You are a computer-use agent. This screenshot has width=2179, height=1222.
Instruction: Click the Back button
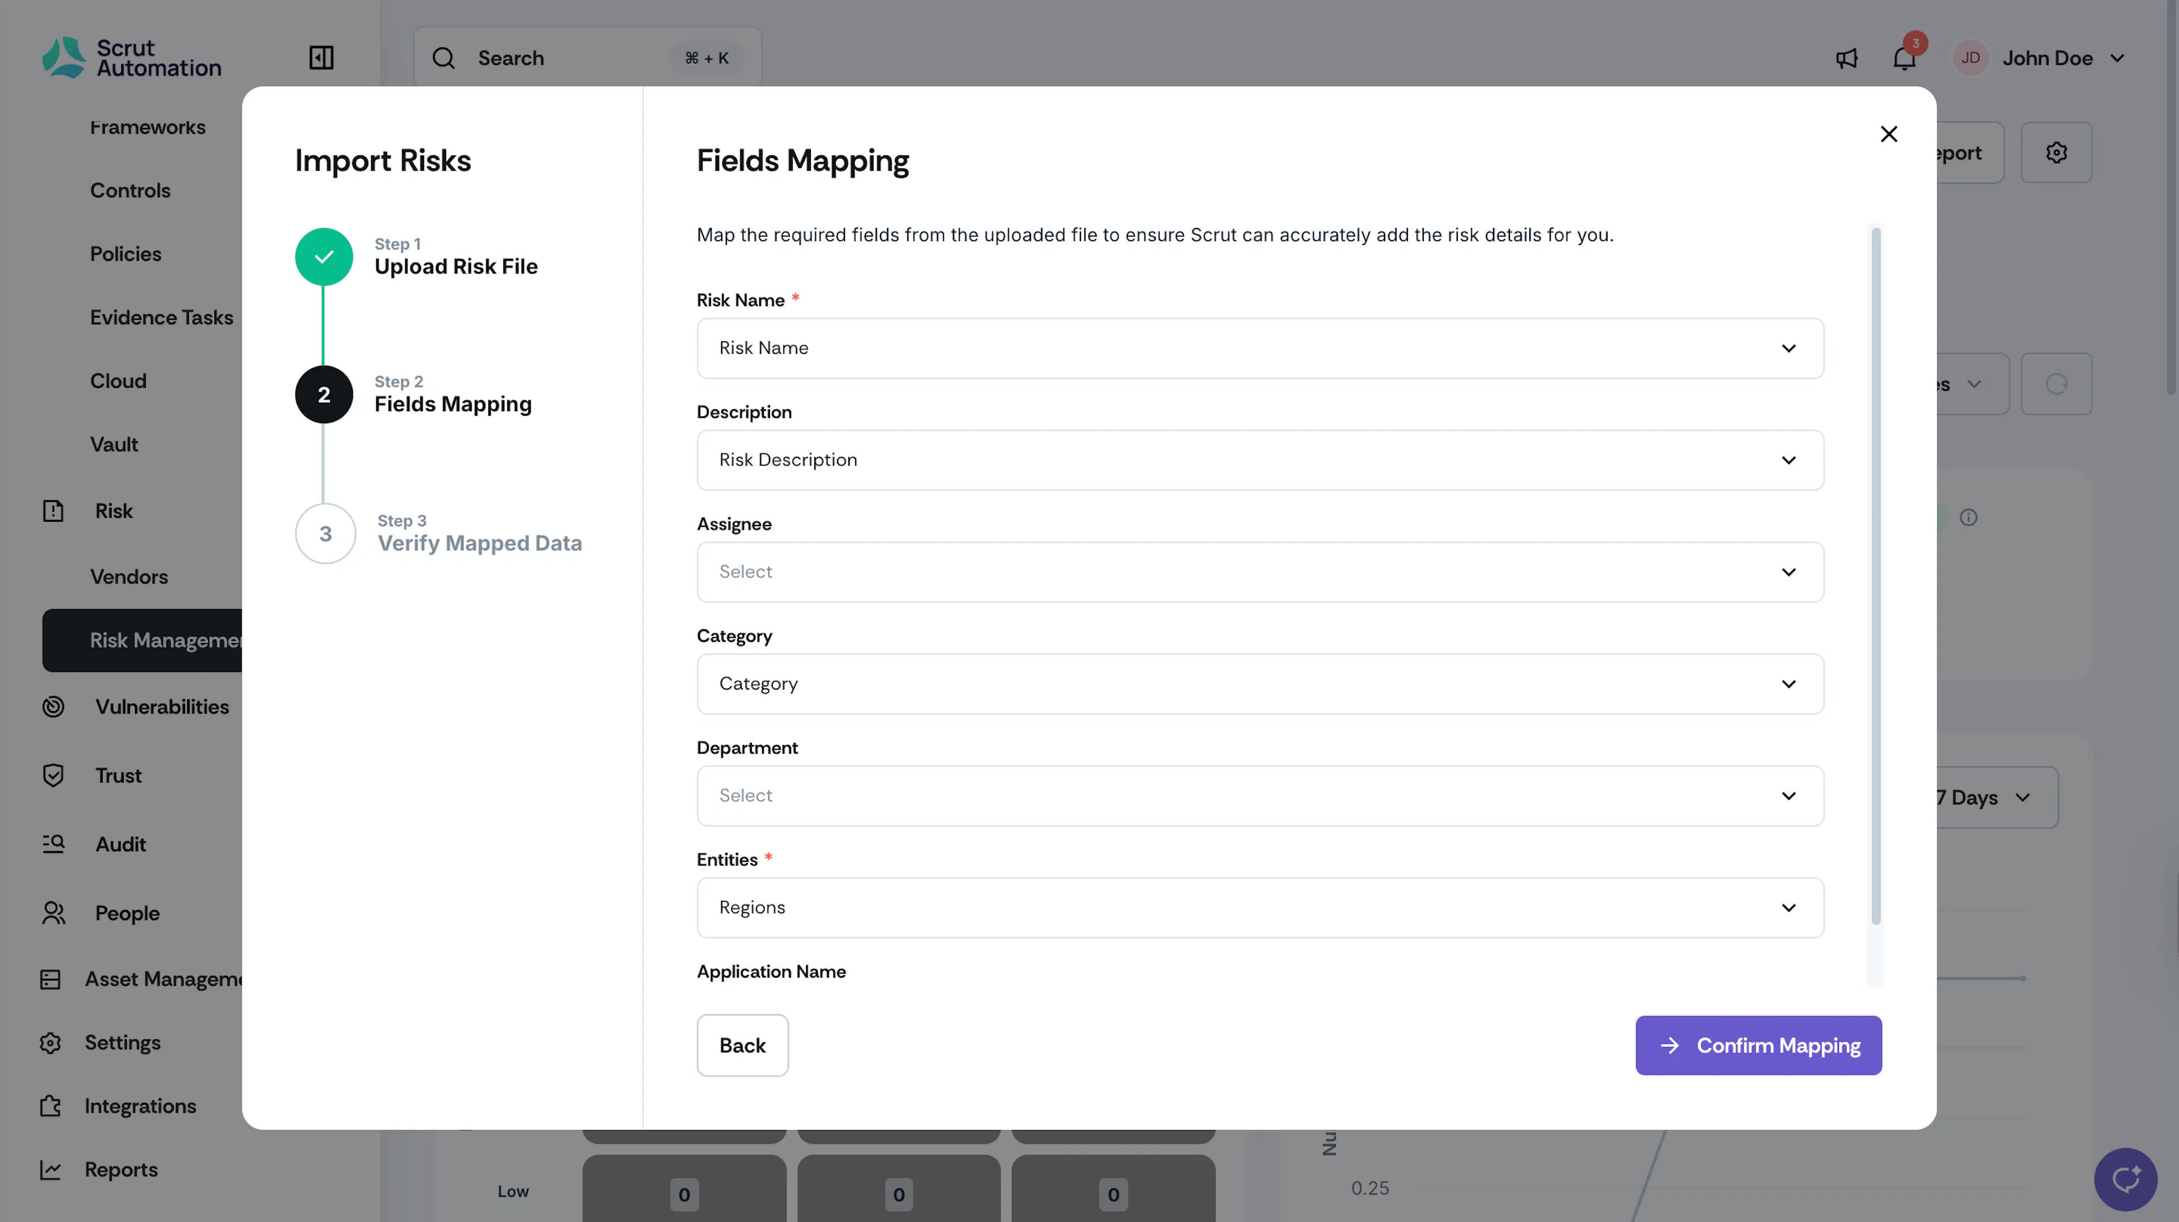click(x=742, y=1046)
